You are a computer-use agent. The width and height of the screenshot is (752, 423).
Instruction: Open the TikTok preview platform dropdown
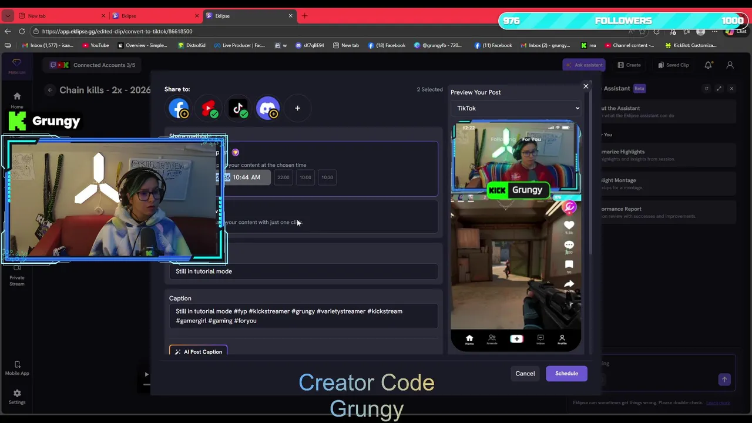516,108
